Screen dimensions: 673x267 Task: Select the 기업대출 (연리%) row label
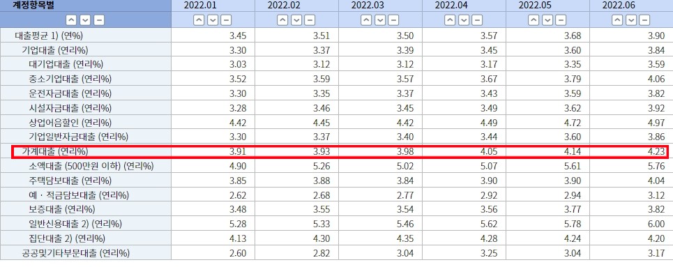pyautogui.click(x=54, y=50)
